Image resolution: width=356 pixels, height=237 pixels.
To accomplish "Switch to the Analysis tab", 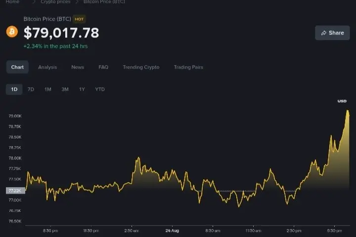I will (x=47, y=67).
